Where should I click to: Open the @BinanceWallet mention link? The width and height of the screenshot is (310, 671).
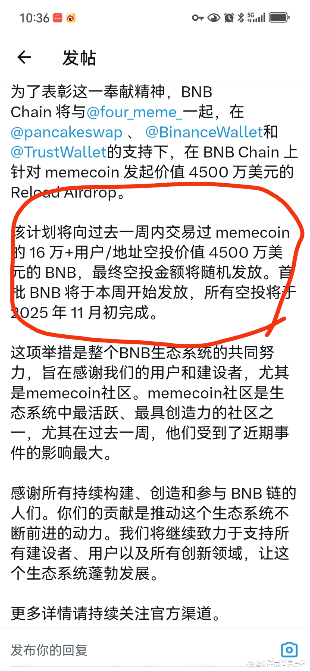pyautogui.click(x=204, y=132)
